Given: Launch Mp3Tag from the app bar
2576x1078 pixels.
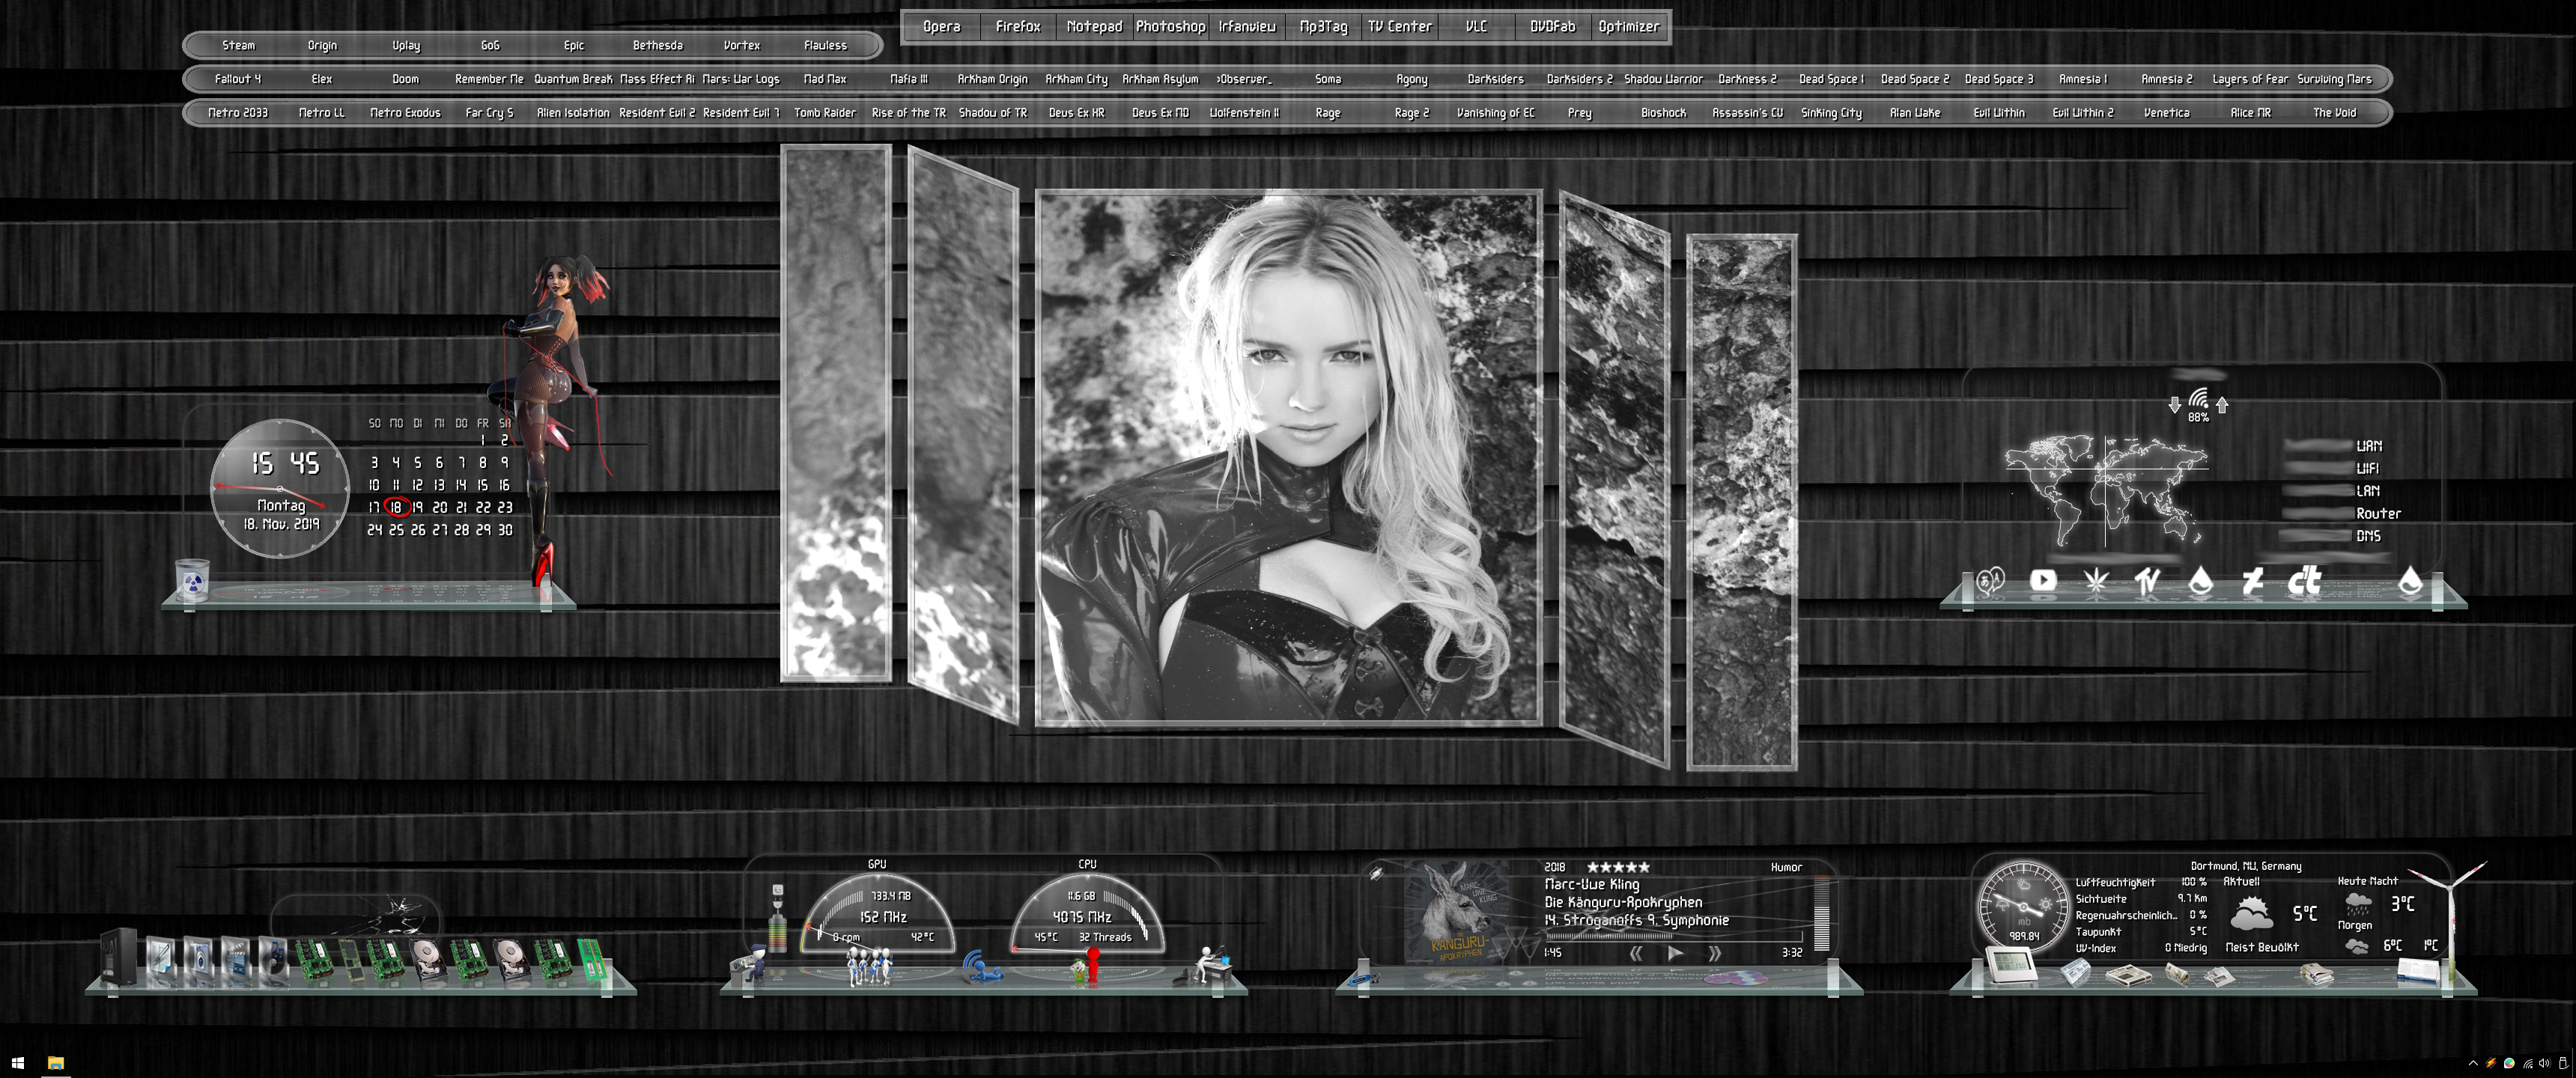Looking at the screenshot, I should coord(1323,27).
